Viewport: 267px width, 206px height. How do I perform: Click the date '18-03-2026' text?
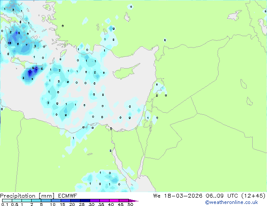[183, 196]
